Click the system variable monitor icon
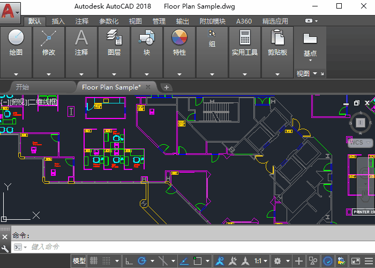375x268 pixels. point(341,261)
